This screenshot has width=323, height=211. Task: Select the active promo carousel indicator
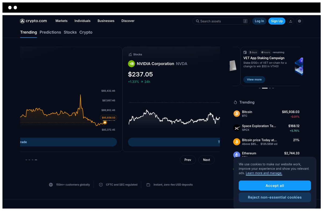pos(265,88)
